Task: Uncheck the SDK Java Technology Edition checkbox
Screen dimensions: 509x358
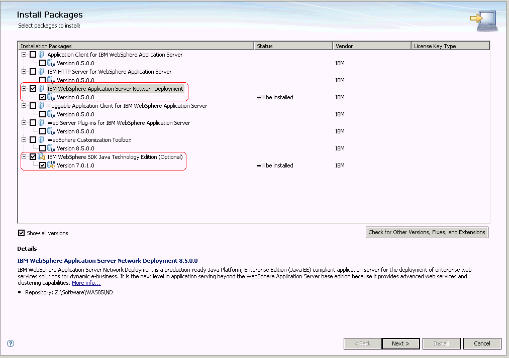Action: point(33,156)
